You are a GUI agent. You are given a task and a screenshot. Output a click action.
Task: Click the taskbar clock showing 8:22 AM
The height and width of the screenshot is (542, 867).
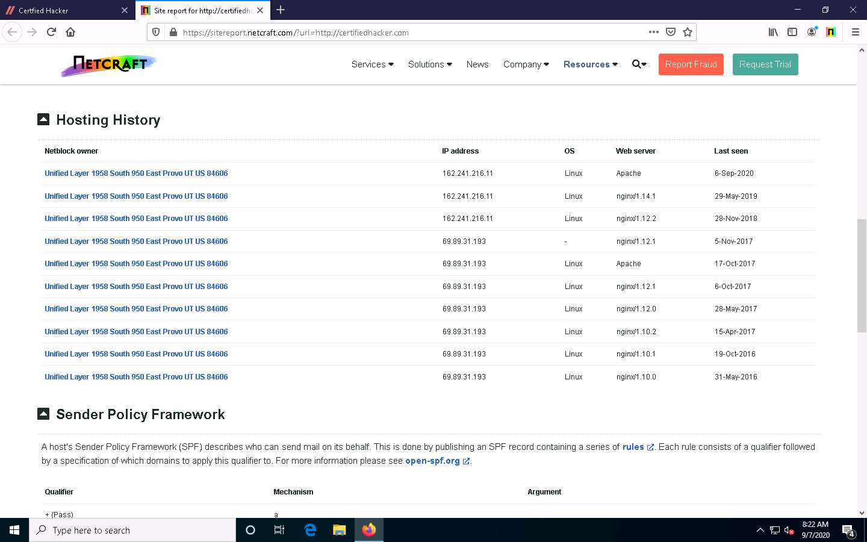[x=815, y=530]
